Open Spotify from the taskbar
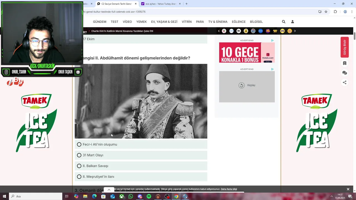The width and height of the screenshot is (356, 200). click(149, 196)
